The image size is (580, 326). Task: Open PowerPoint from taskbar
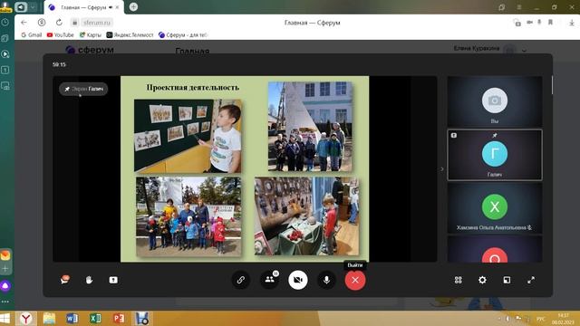119,318
